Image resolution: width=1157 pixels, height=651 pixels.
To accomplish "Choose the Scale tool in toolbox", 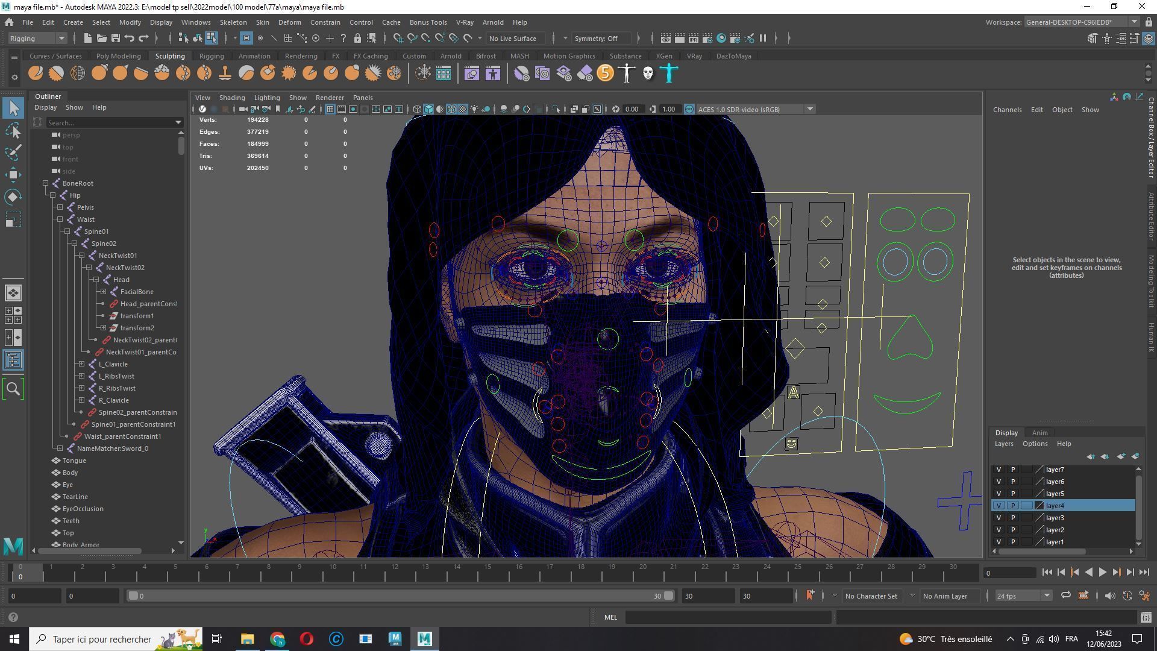I will click(x=13, y=219).
